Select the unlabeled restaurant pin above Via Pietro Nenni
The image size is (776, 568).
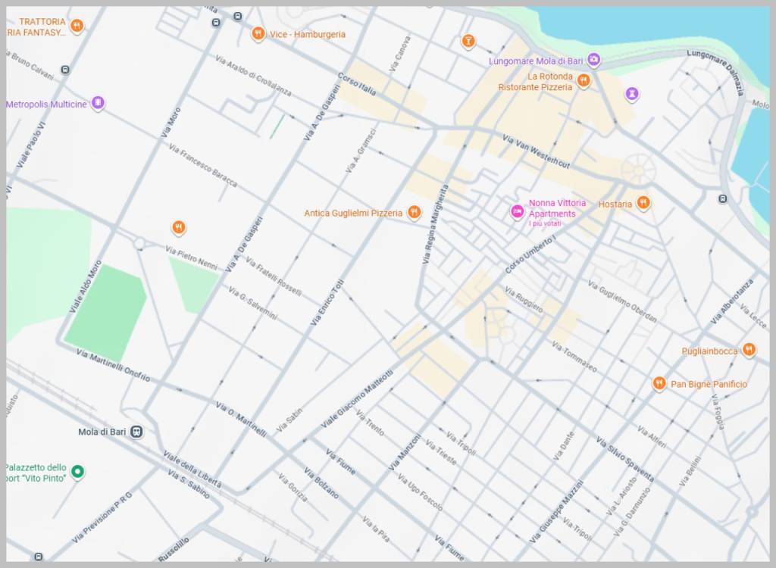178,226
